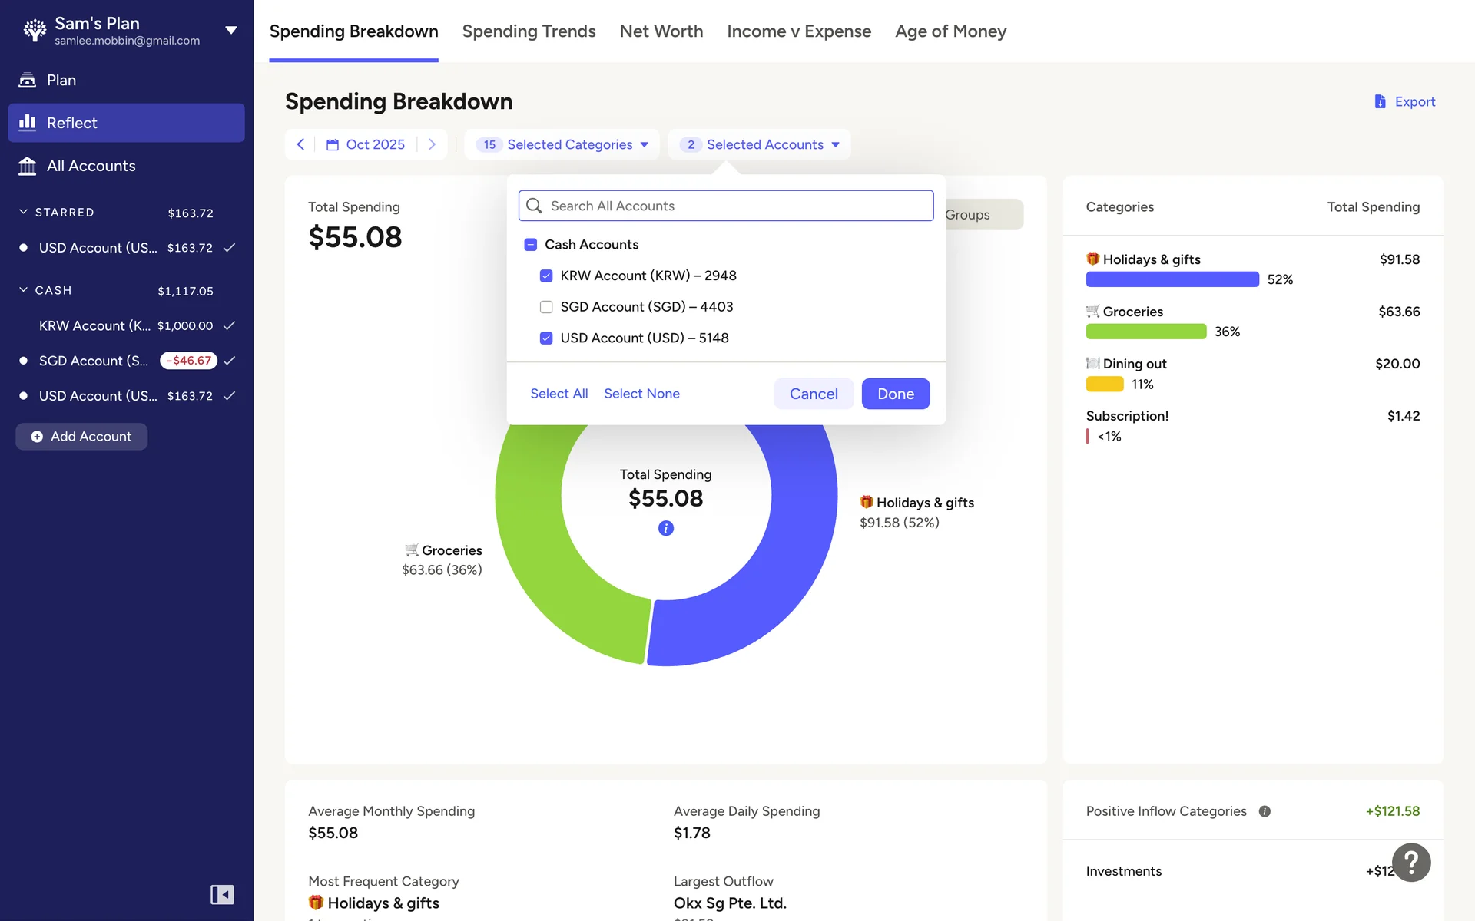
Task: Open the Net Worth tab
Action: coord(661,31)
